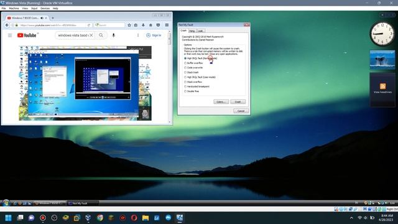The width and height of the screenshot is (398, 224).
Task: Click the Firefox Search box
Action: [109, 25]
